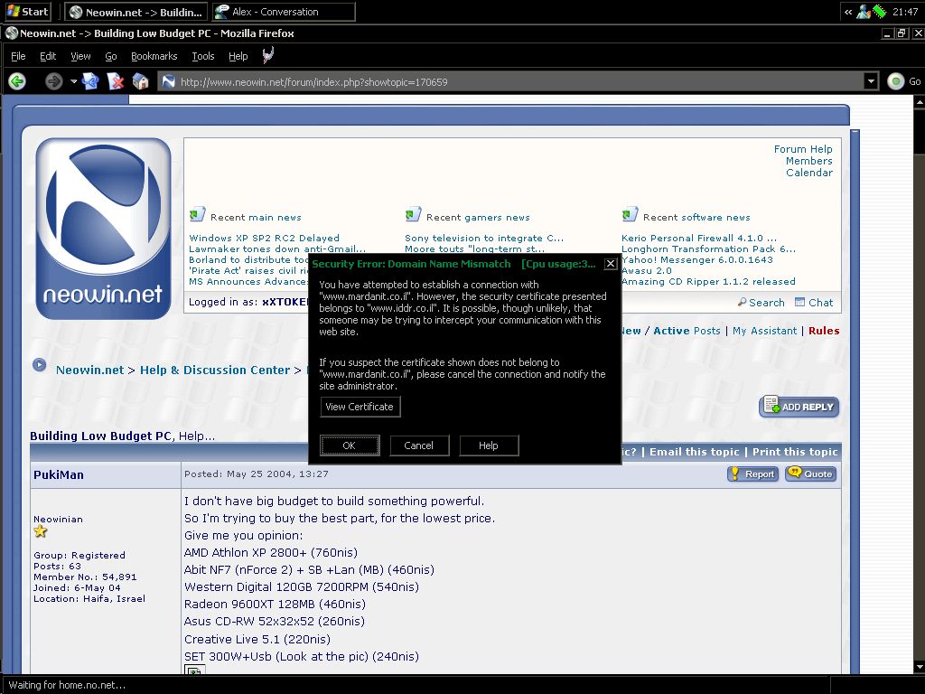Image resolution: width=925 pixels, height=694 pixels.
Task: Click the Back navigation arrow
Action: (x=16, y=81)
